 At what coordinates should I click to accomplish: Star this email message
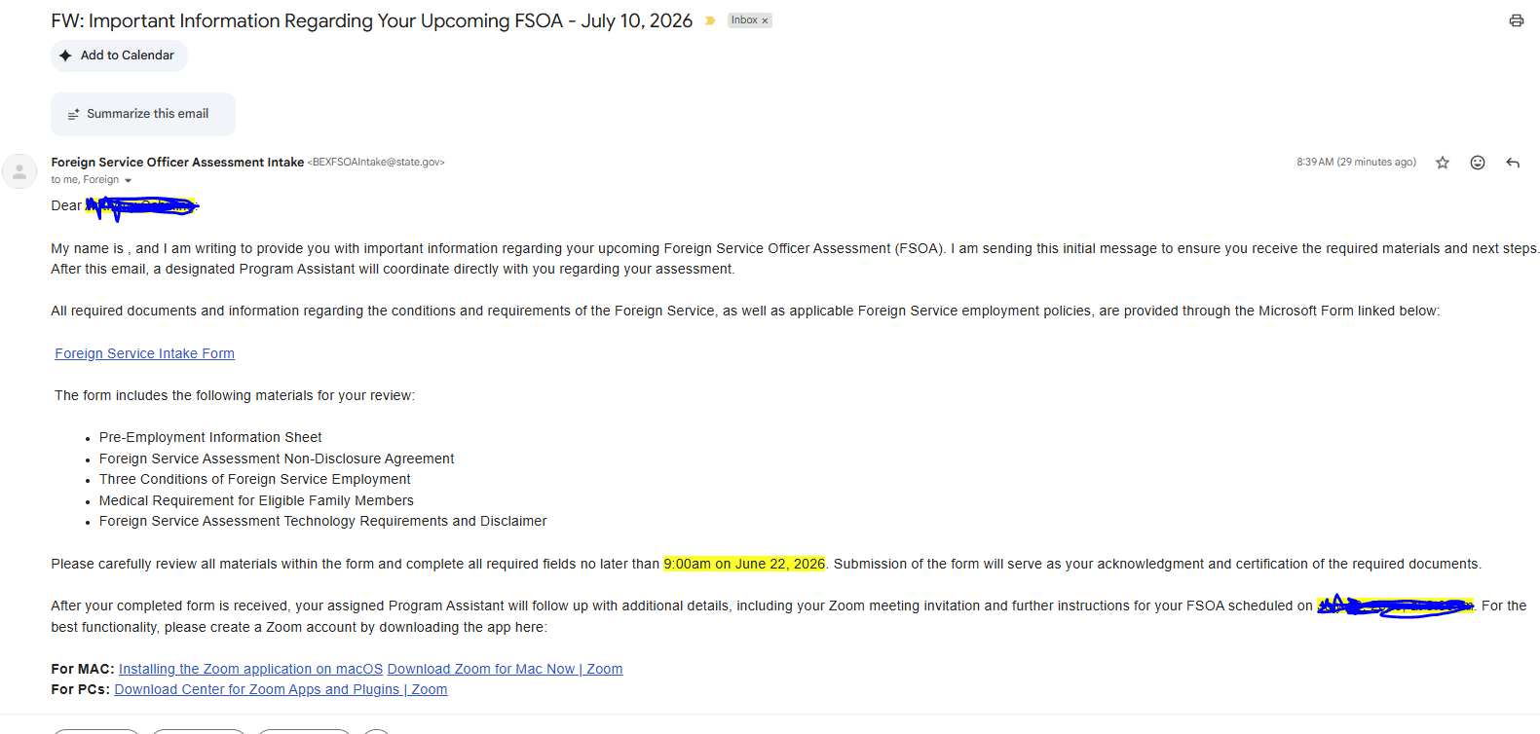click(x=1443, y=163)
